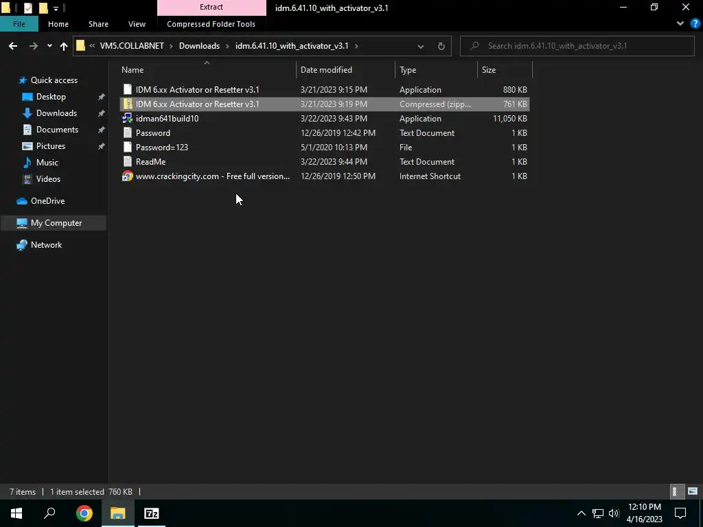Viewport: 703px width, 527px height.
Task: Open Documents in navigation pane
Action: point(57,130)
